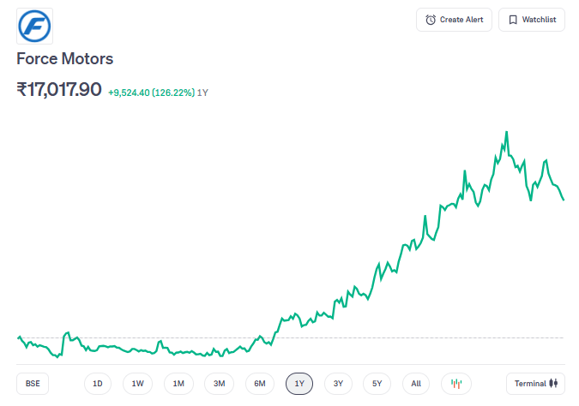
Task: Select the 1M time range
Action: click(x=178, y=384)
